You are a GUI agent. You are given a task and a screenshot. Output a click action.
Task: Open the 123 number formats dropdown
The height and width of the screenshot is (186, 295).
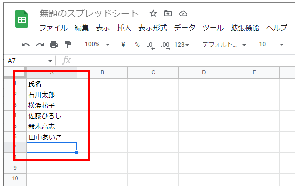pyautogui.click(x=182, y=45)
